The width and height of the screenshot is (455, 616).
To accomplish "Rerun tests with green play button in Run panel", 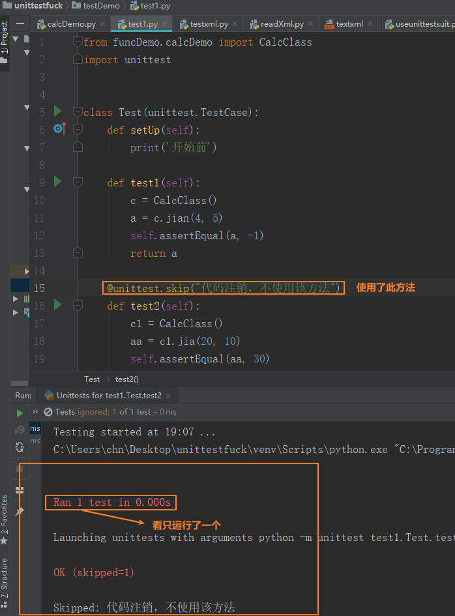I will click(x=20, y=413).
